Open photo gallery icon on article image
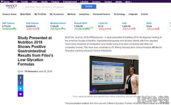 [x=94, y=90]
